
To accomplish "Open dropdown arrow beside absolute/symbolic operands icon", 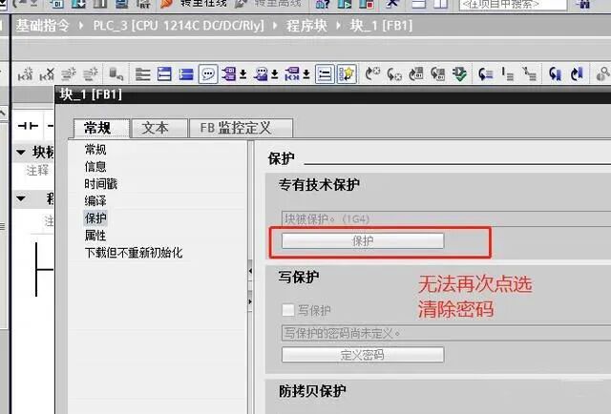I will click(x=243, y=73).
